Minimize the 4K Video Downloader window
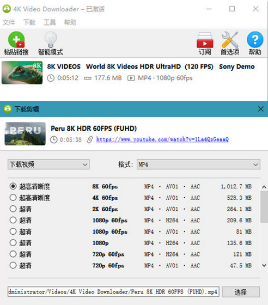Viewport: 268px width, 305px height. 209,9
